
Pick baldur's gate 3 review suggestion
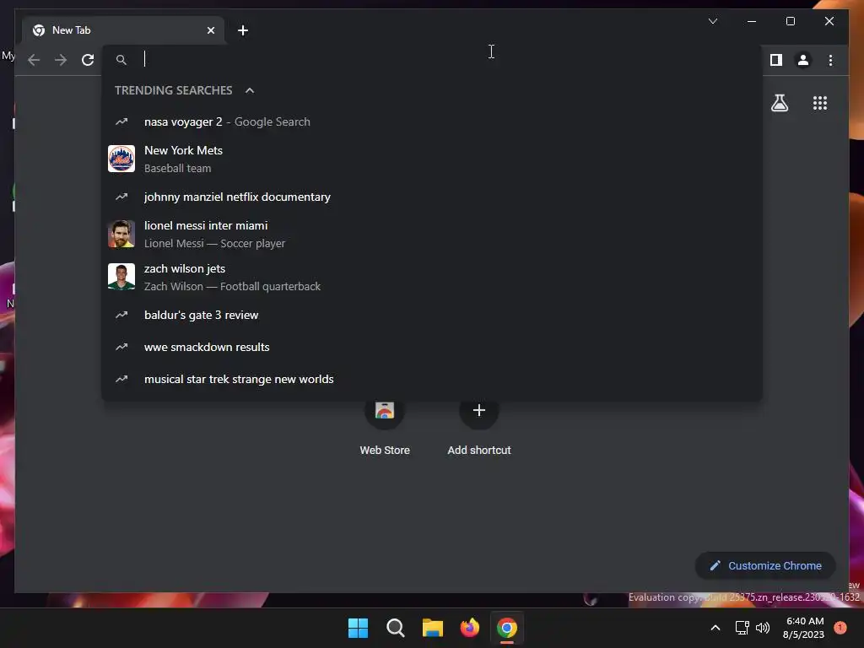[432, 315]
